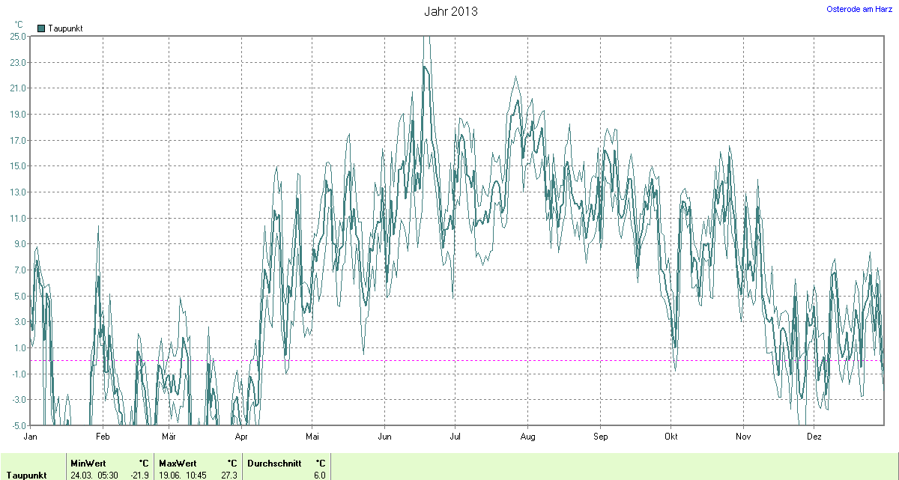
Task: Select the average value 6.0 cell
Action: (319, 476)
